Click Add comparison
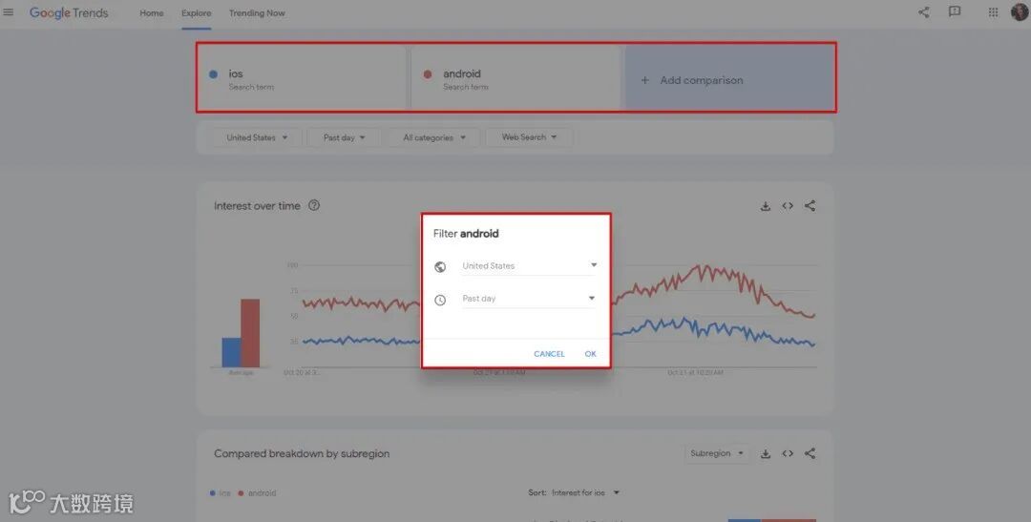This screenshot has width=1031, height=522. tap(730, 79)
